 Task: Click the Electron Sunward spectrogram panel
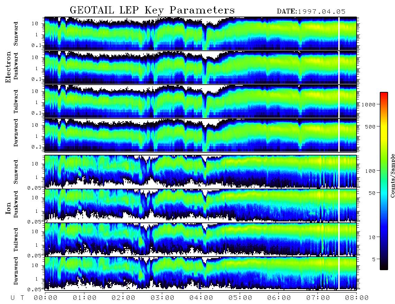(201, 34)
